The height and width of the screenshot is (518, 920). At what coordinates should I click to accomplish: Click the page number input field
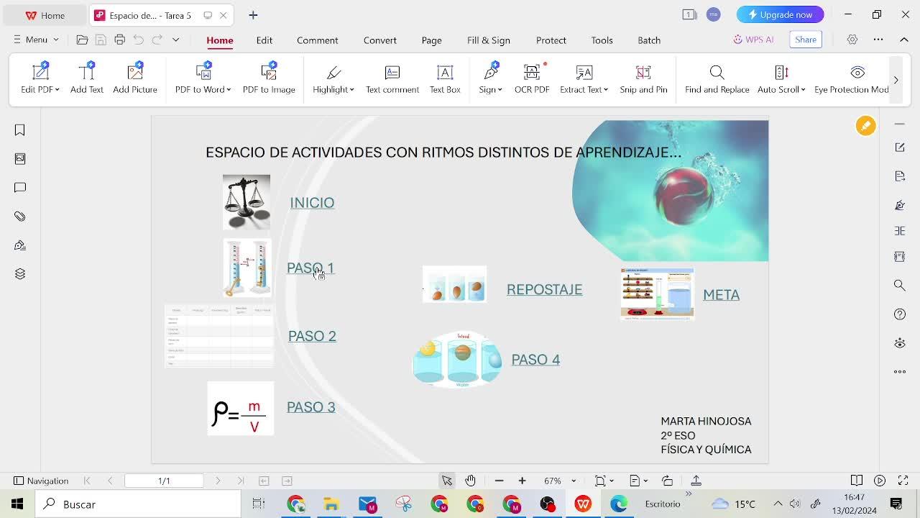click(x=164, y=481)
